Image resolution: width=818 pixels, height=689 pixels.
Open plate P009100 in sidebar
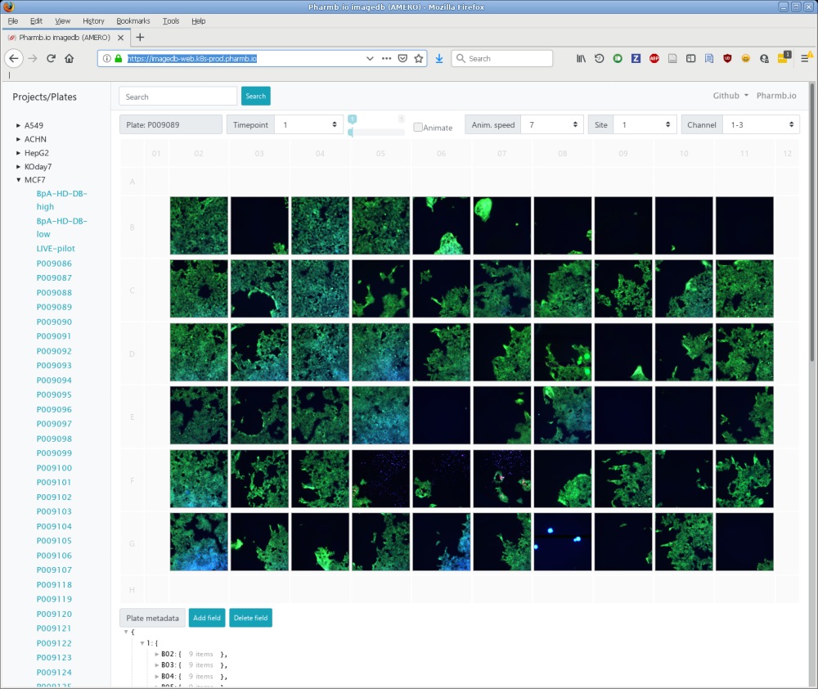54,468
